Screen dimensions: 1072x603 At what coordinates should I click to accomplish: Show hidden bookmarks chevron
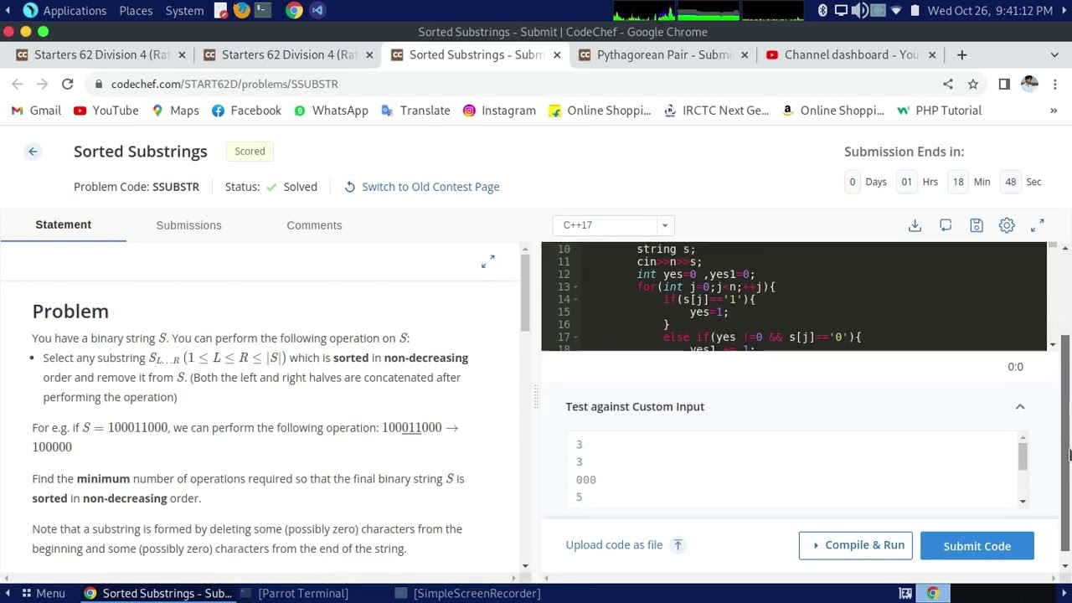pos(1054,111)
